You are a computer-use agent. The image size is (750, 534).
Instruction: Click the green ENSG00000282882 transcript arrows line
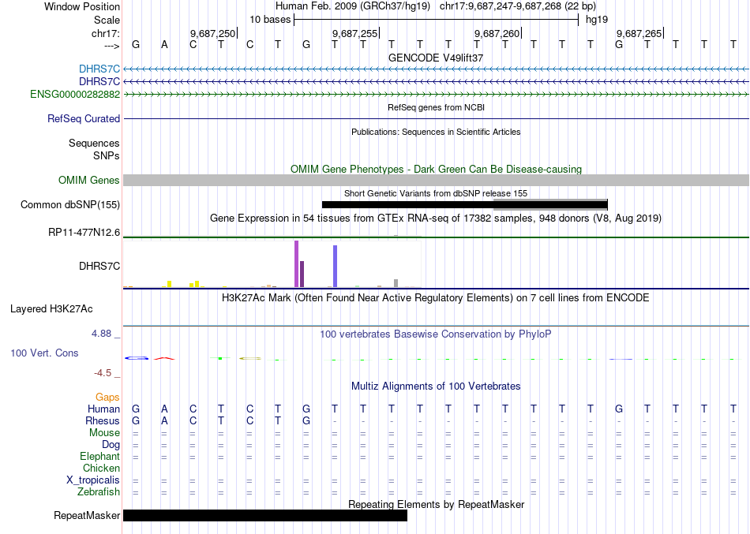(437, 94)
